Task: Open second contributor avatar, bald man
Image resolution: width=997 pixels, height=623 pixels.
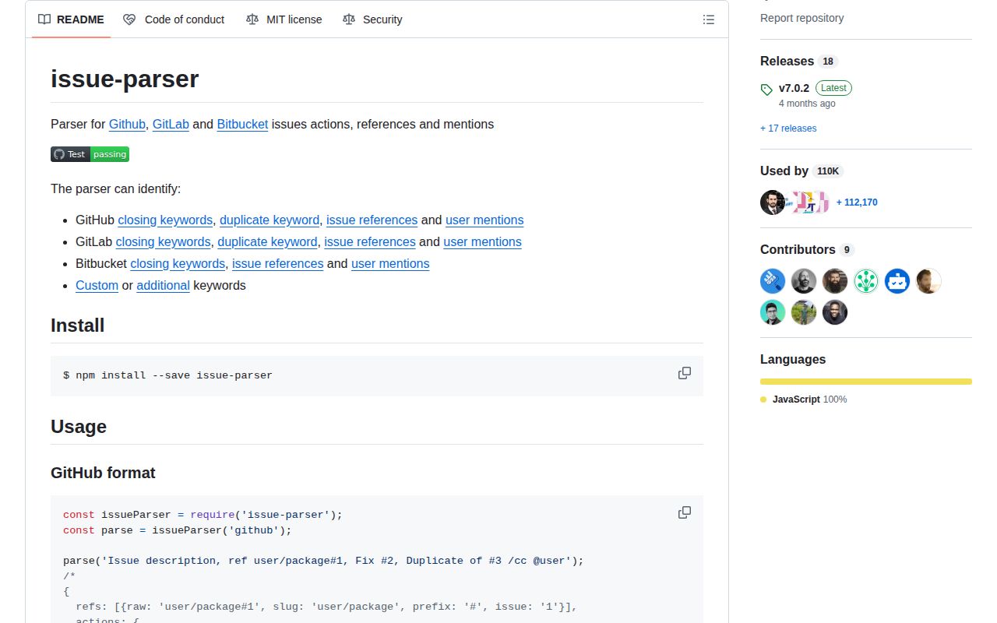Action: pyautogui.click(x=804, y=281)
